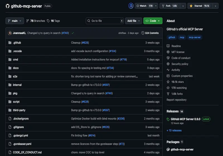Open the Releases 14 heading link
This screenshot has height=156, width=223.
[175, 111]
